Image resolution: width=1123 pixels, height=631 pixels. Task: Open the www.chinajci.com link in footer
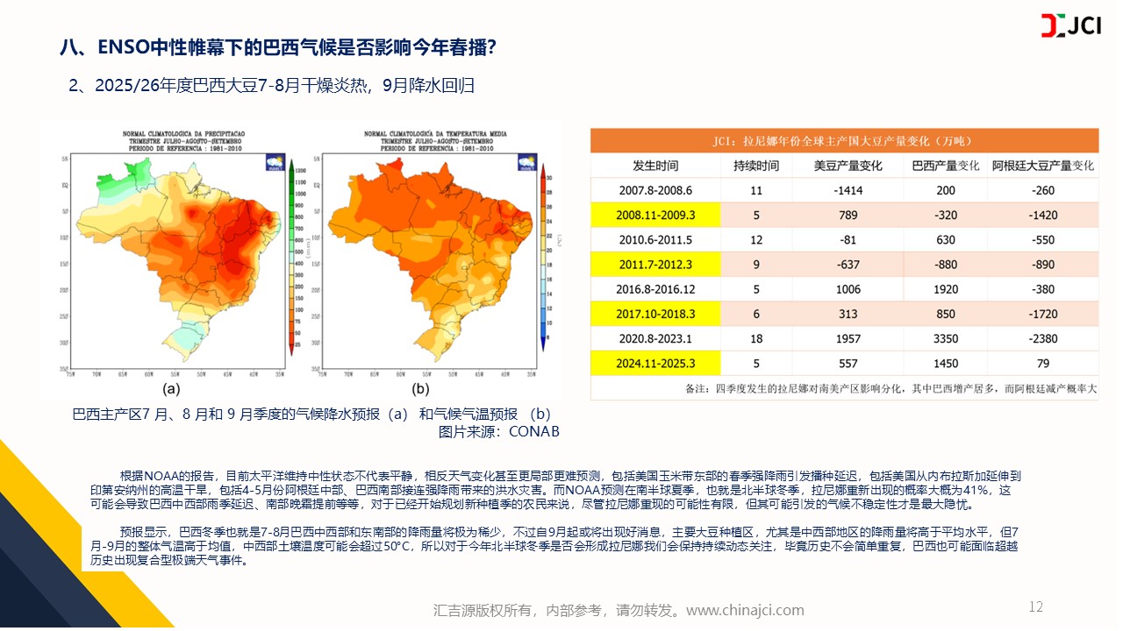coord(745,610)
